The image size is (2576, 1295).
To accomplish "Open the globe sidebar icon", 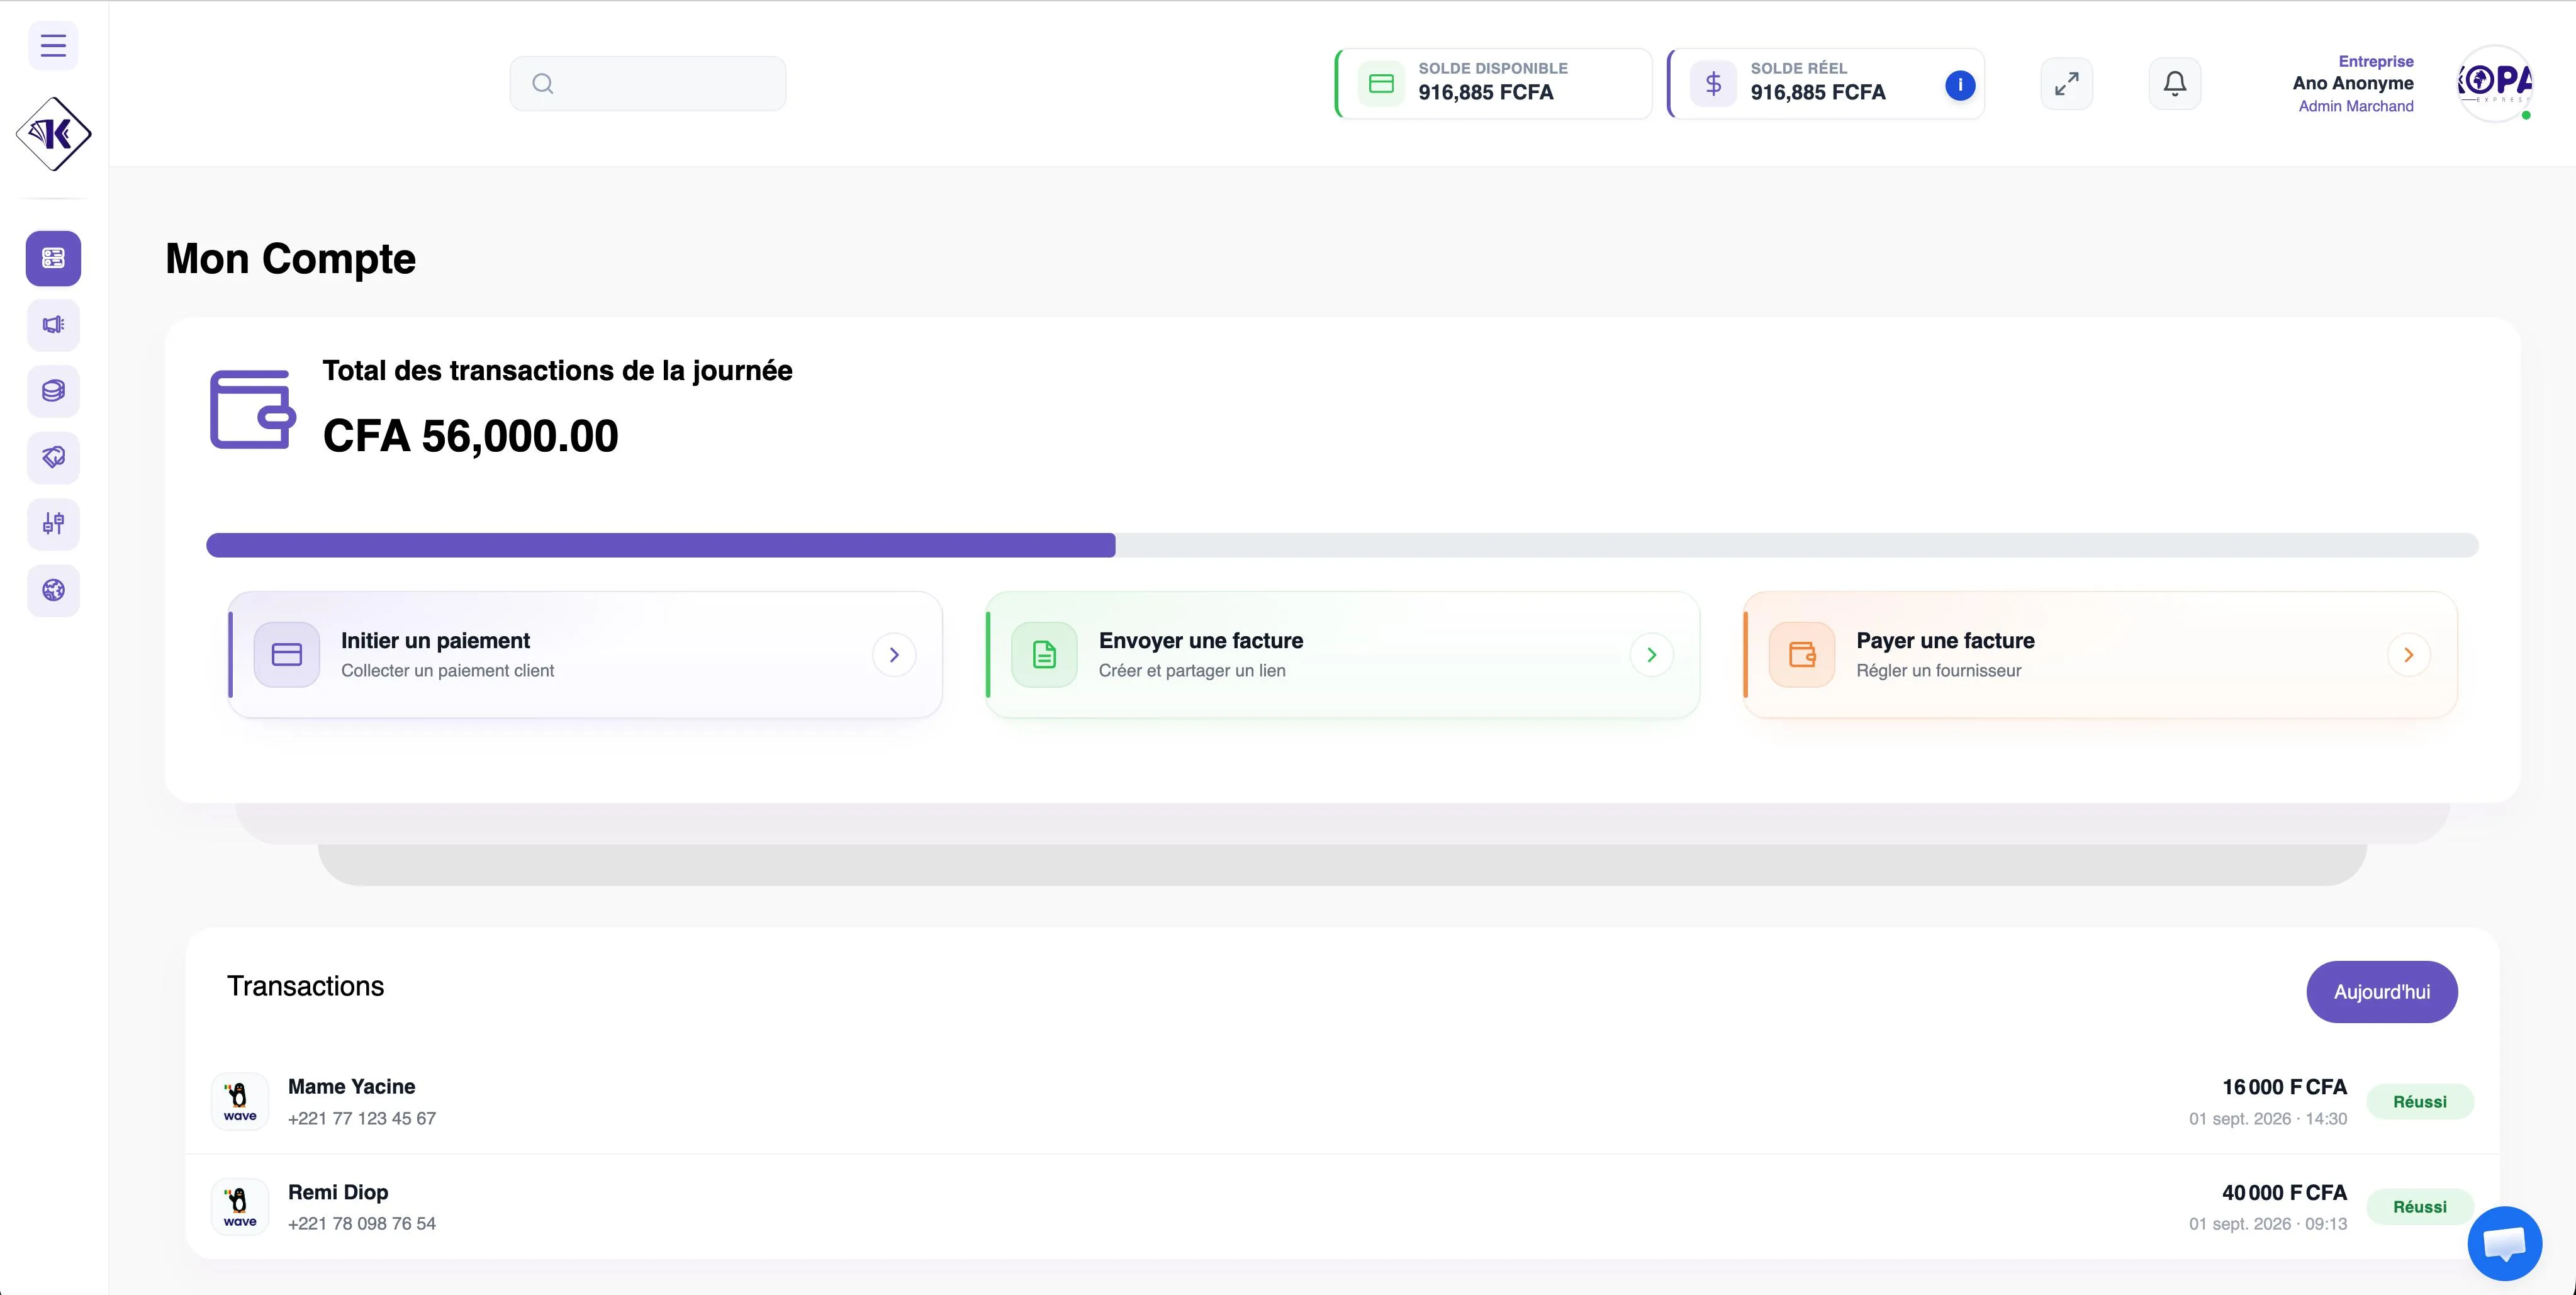I will coord(53,590).
